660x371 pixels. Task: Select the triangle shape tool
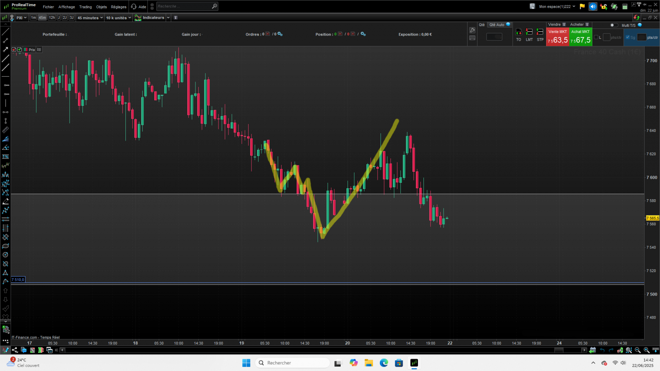[x=5, y=273]
